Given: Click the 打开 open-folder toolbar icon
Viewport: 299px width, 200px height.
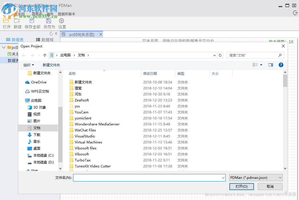Looking at the screenshot, I should click(6, 21).
